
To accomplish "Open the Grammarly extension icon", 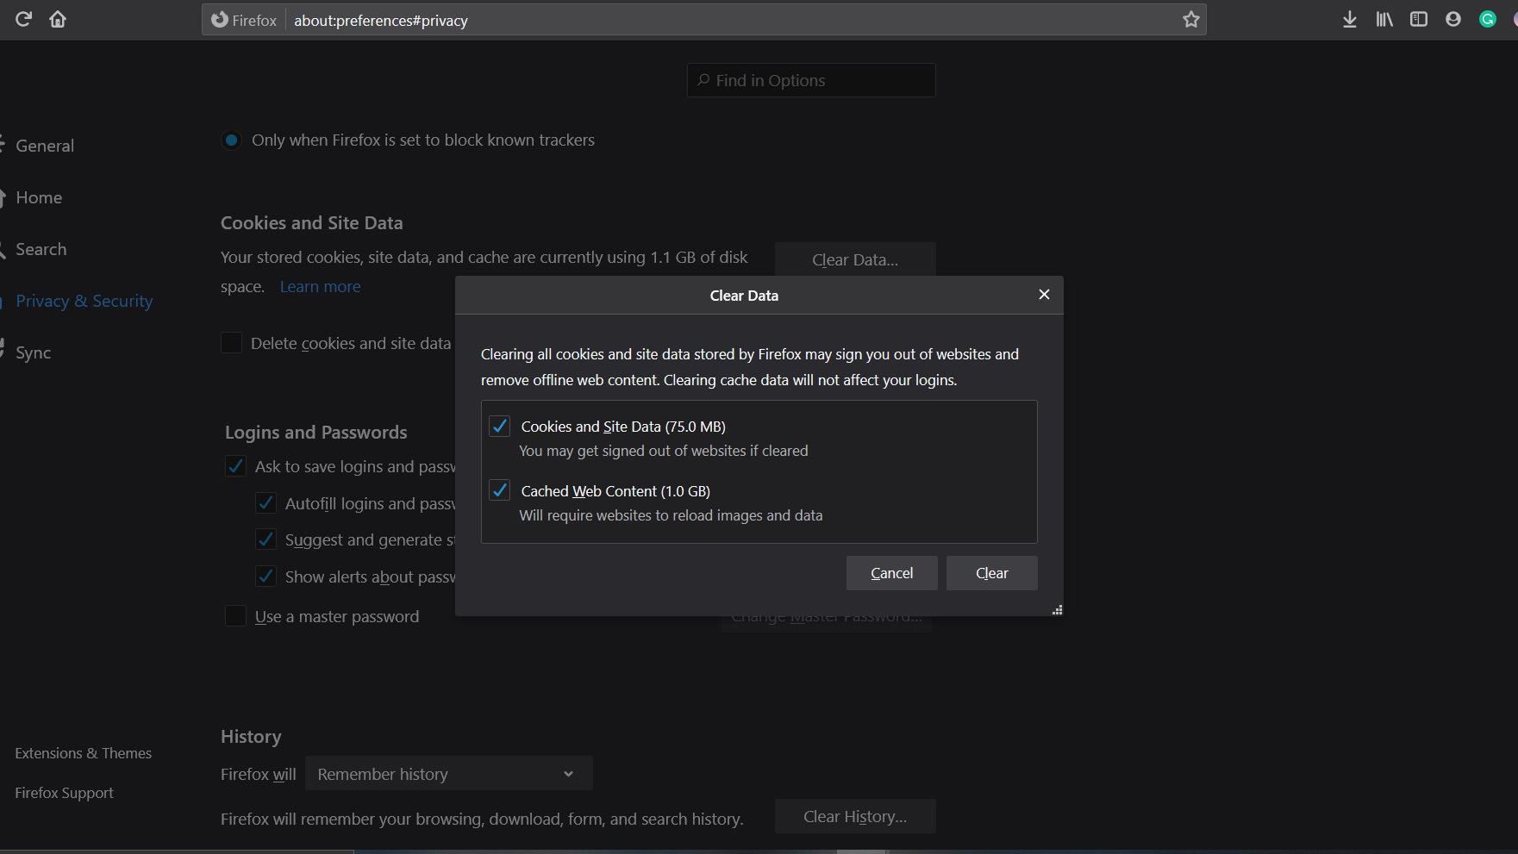I will 1488,19.
